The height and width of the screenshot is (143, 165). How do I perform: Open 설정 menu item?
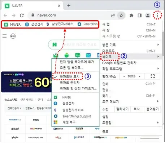pyautogui.click(x=131, y=117)
